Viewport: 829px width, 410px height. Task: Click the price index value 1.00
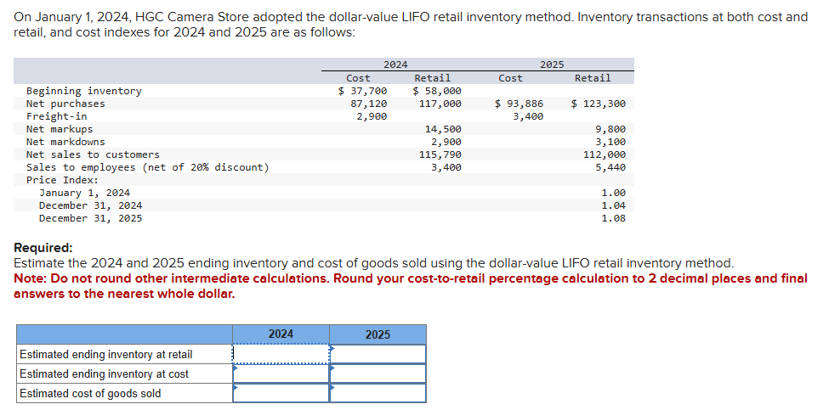tap(614, 193)
